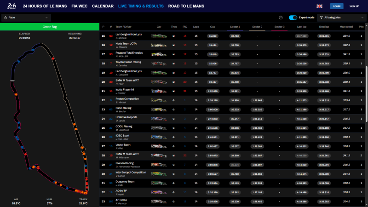Sort by Last lap column header
The image size is (368, 207).
[x=302, y=27]
